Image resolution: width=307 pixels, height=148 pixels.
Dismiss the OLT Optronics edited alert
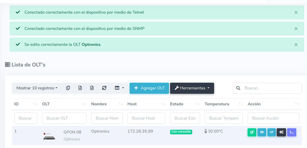click(296, 45)
